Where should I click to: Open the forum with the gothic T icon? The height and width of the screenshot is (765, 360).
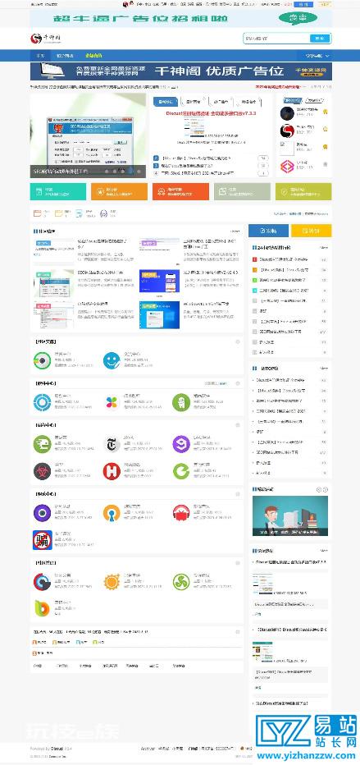112,444
